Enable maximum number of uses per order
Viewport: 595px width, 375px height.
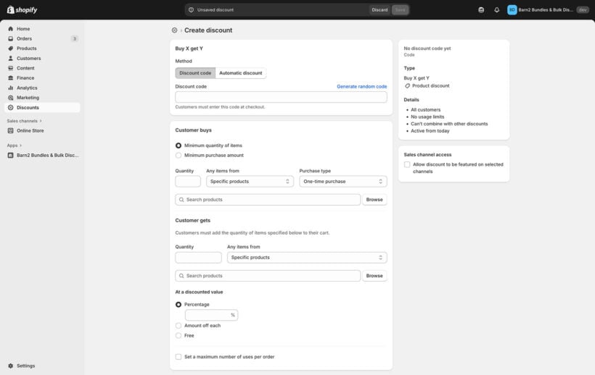[178, 357]
